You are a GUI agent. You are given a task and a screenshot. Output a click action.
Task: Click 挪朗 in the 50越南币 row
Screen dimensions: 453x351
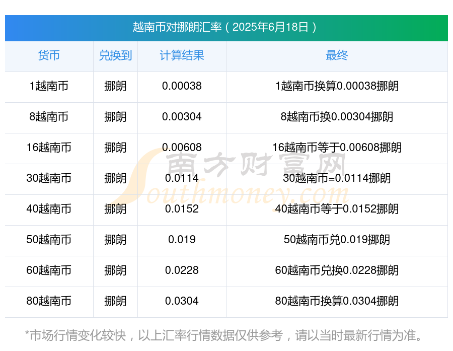pos(115,240)
